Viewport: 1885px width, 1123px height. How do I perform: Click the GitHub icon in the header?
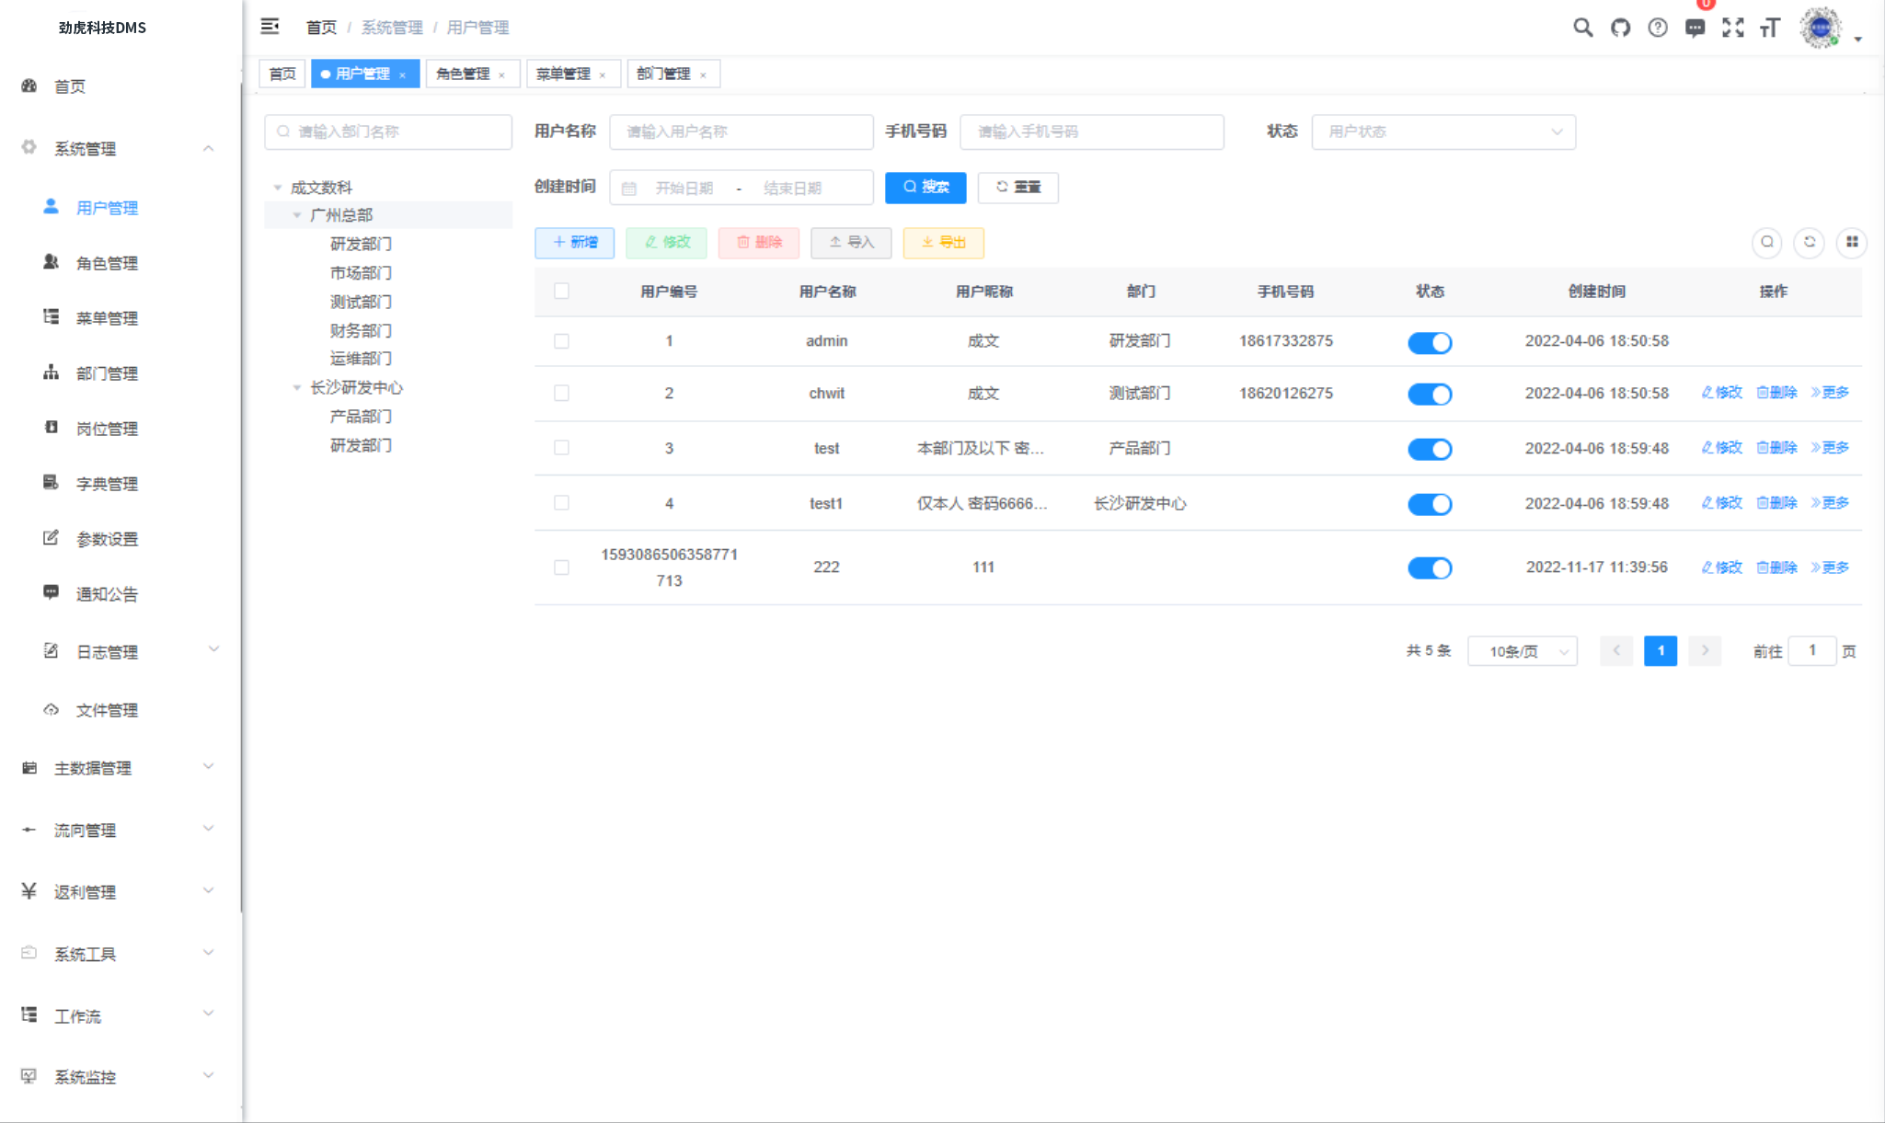tap(1621, 28)
